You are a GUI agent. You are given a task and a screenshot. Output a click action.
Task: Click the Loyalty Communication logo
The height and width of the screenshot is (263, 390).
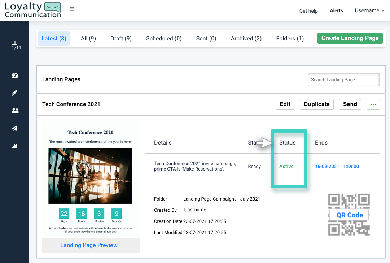(33, 10)
